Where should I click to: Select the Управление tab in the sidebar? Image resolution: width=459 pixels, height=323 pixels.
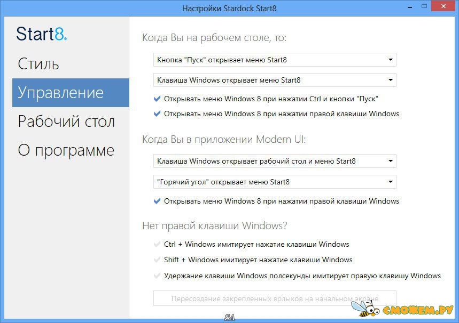pyautogui.click(x=71, y=93)
